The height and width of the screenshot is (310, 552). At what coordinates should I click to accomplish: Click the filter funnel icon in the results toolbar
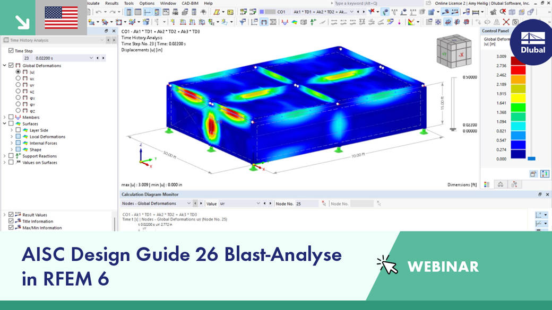[x=243, y=22]
